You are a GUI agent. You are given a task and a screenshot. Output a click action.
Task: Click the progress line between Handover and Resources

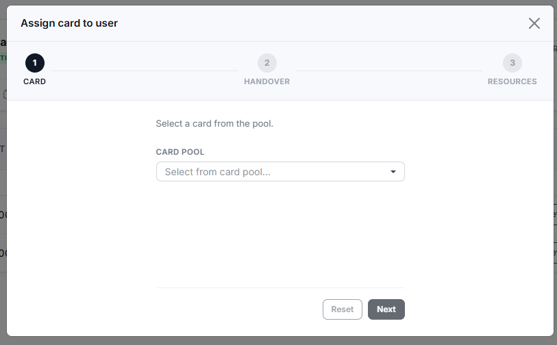coord(388,71)
